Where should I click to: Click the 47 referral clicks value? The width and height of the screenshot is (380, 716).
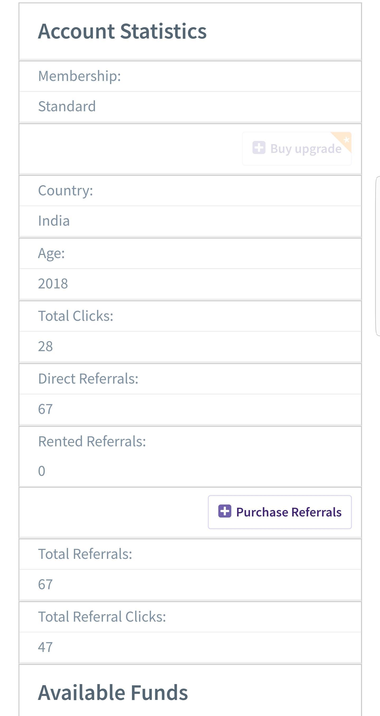45,647
